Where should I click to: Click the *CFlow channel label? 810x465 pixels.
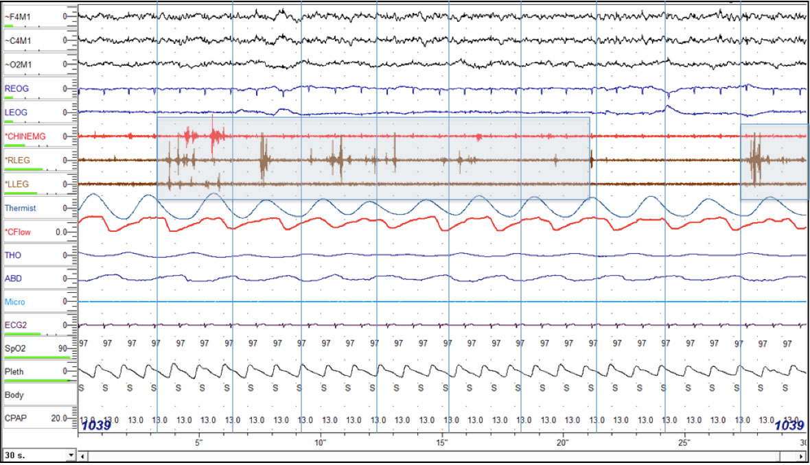click(x=18, y=232)
